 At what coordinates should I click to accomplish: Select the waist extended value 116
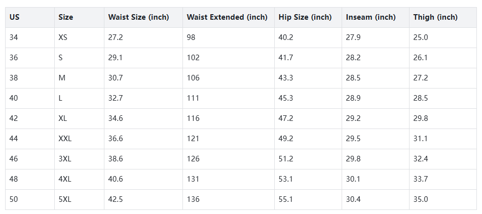tap(193, 118)
